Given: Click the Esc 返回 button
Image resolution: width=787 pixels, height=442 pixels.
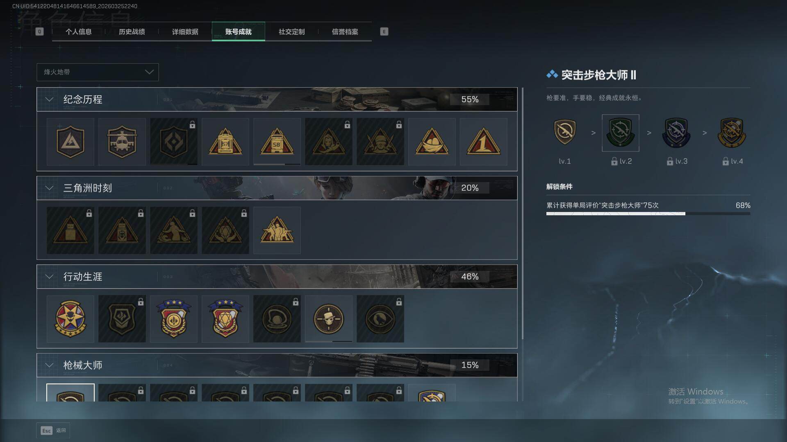Looking at the screenshot, I should [x=53, y=431].
